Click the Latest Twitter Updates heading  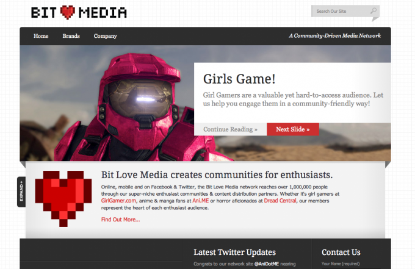234,253
